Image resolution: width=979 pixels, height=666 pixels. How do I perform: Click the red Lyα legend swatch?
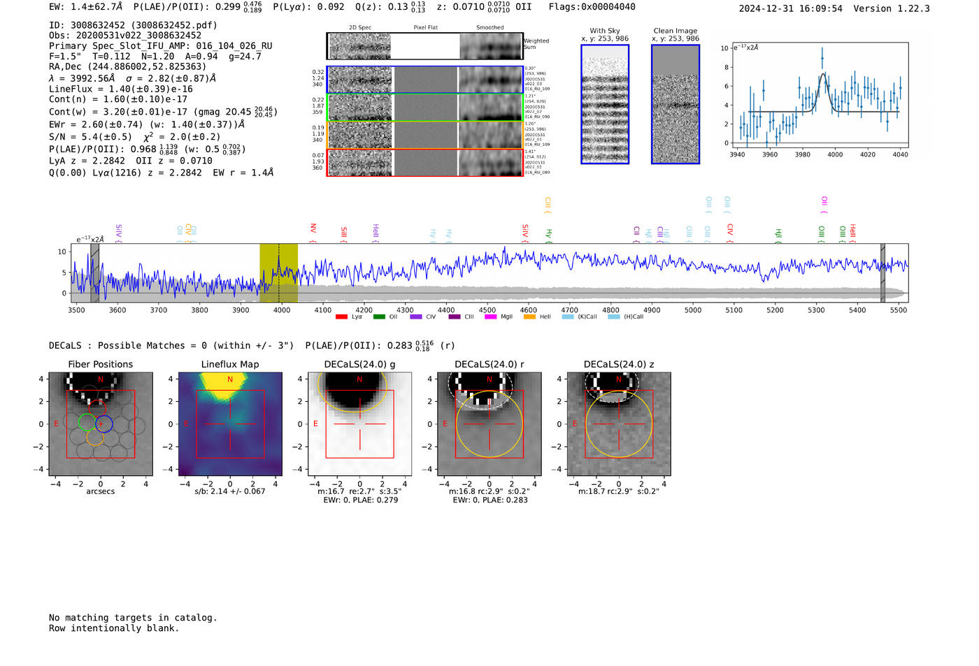341,317
